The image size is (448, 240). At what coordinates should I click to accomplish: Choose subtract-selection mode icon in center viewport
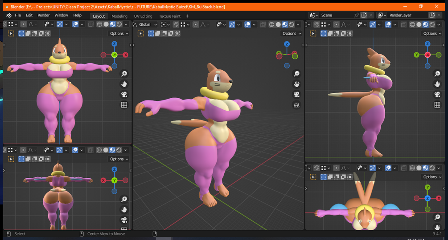click(x=164, y=34)
